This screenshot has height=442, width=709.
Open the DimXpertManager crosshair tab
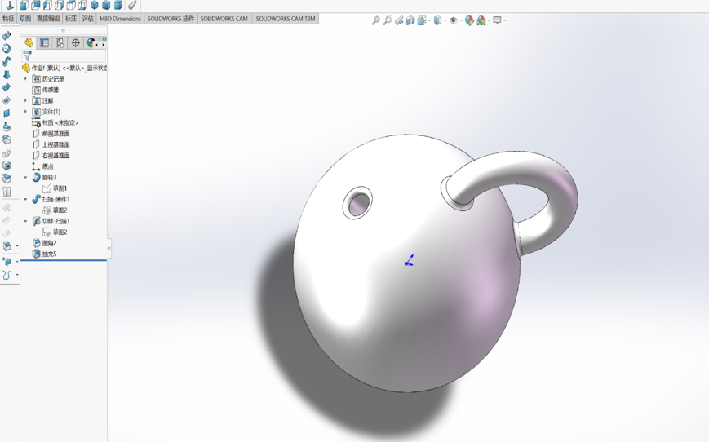76,43
